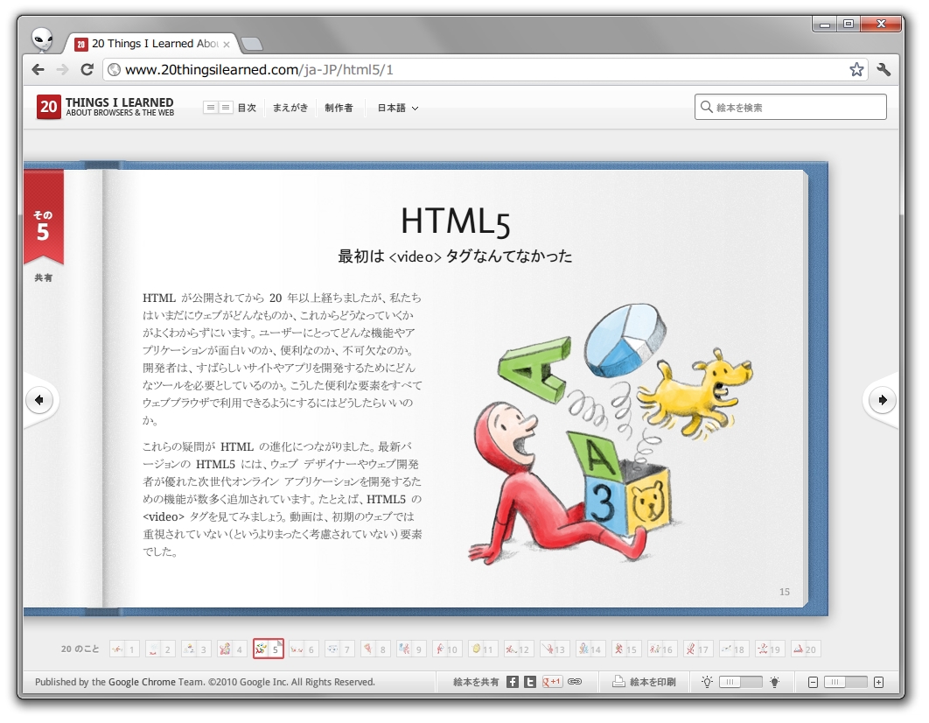The width and height of the screenshot is (929, 723).
Task: Open the まえがき foreword page
Action: click(290, 107)
